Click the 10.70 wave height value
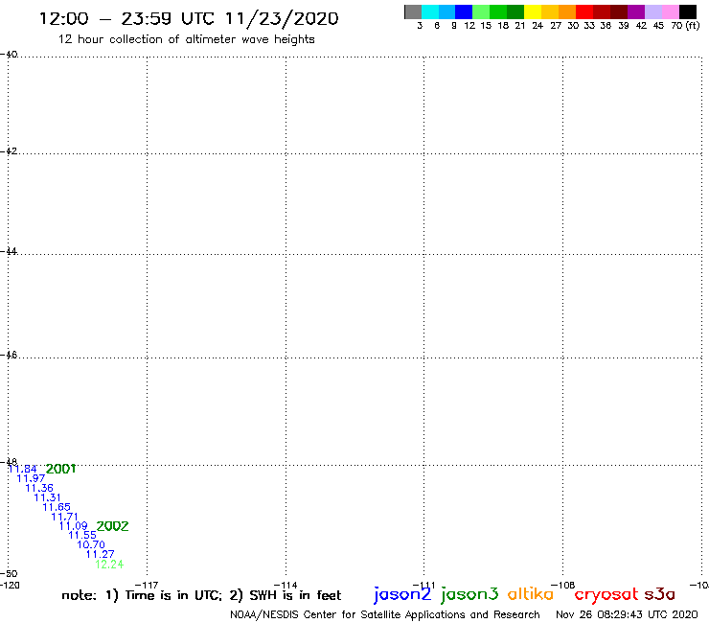Screen dimensions: 709x623 [x=91, y=544]
